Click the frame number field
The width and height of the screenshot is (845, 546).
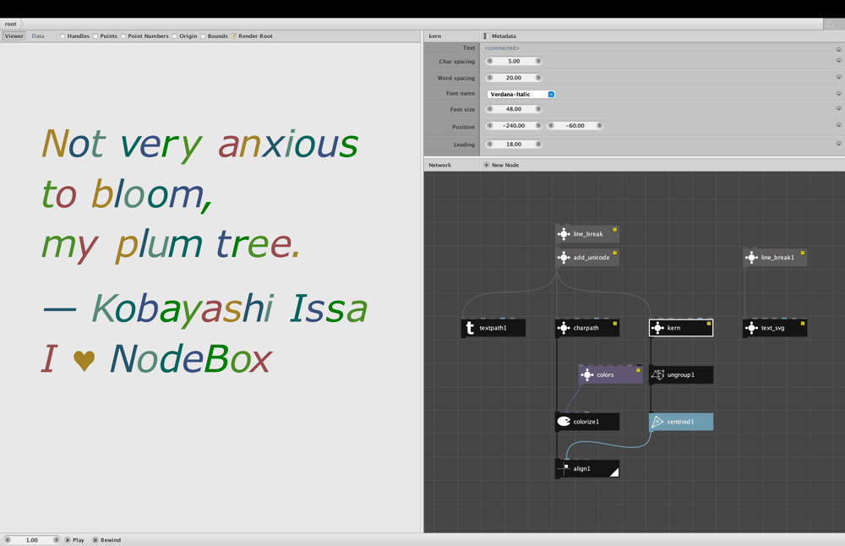[x=32, y=539]
